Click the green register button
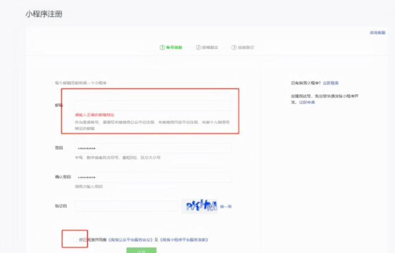The image size is (395, 253). coord(141,250)
